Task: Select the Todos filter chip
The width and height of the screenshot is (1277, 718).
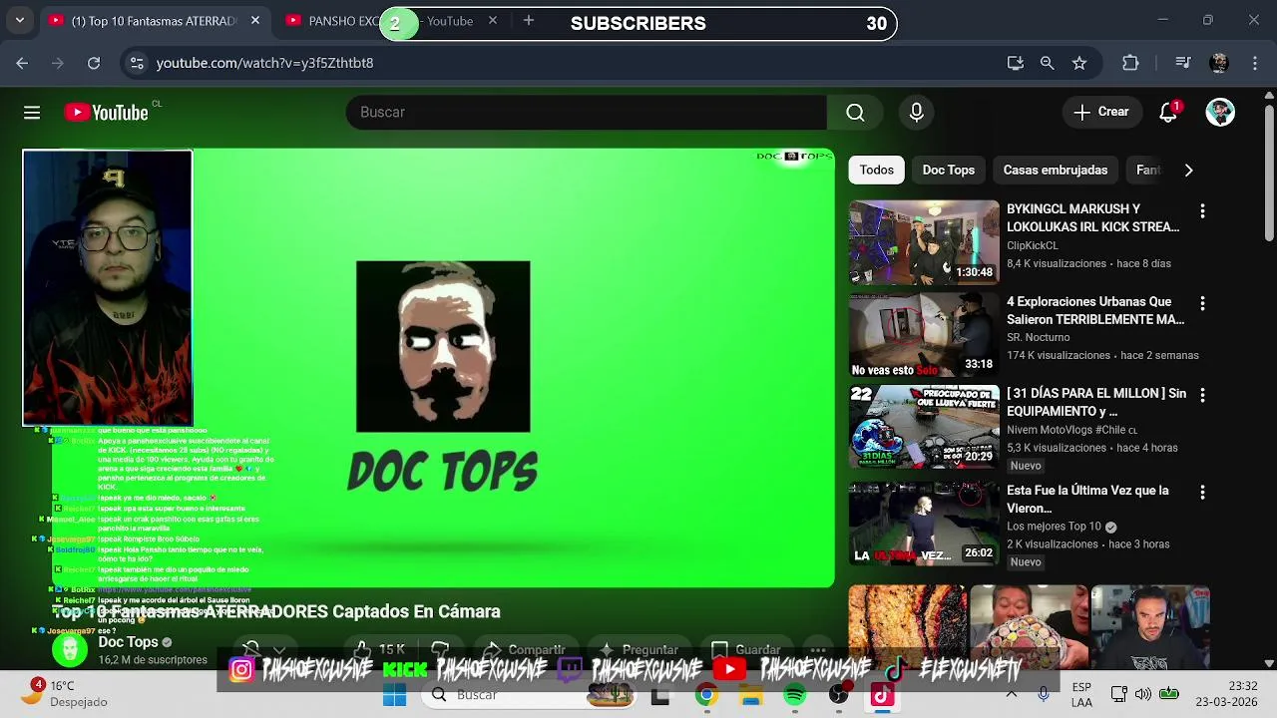Action: (x=877, y=170)
